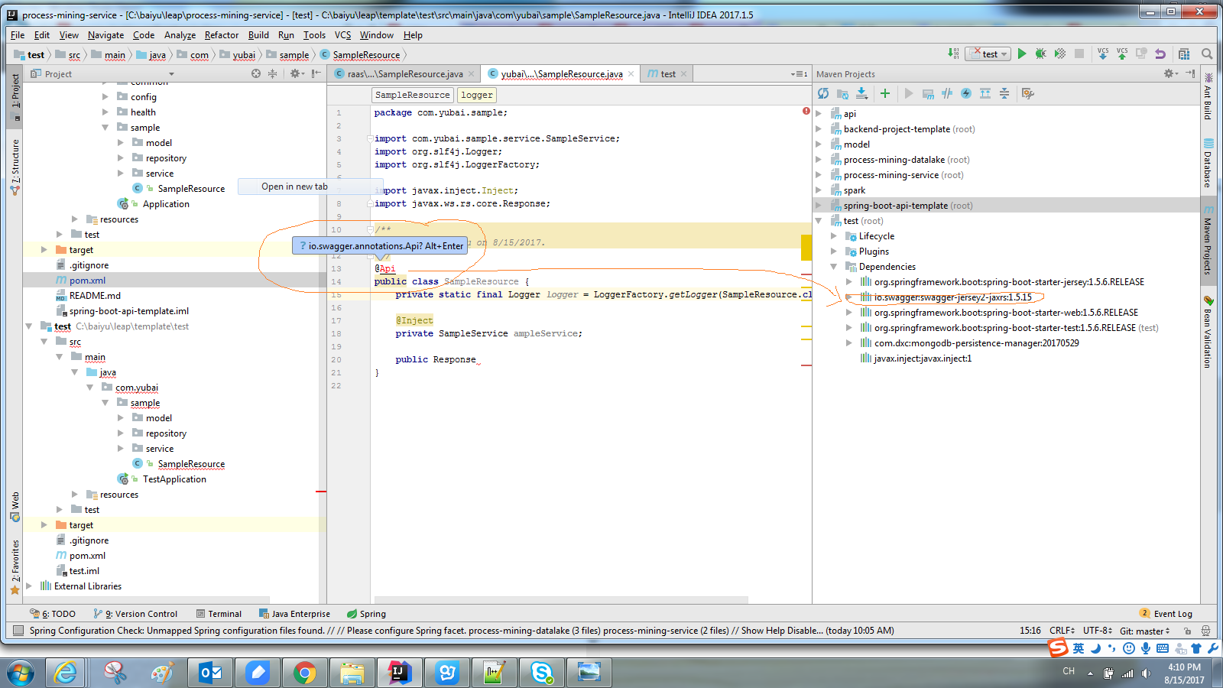Open the Terminal tool window
Image resolution: width=1223 pixels, height=688 pixels.
219,614
